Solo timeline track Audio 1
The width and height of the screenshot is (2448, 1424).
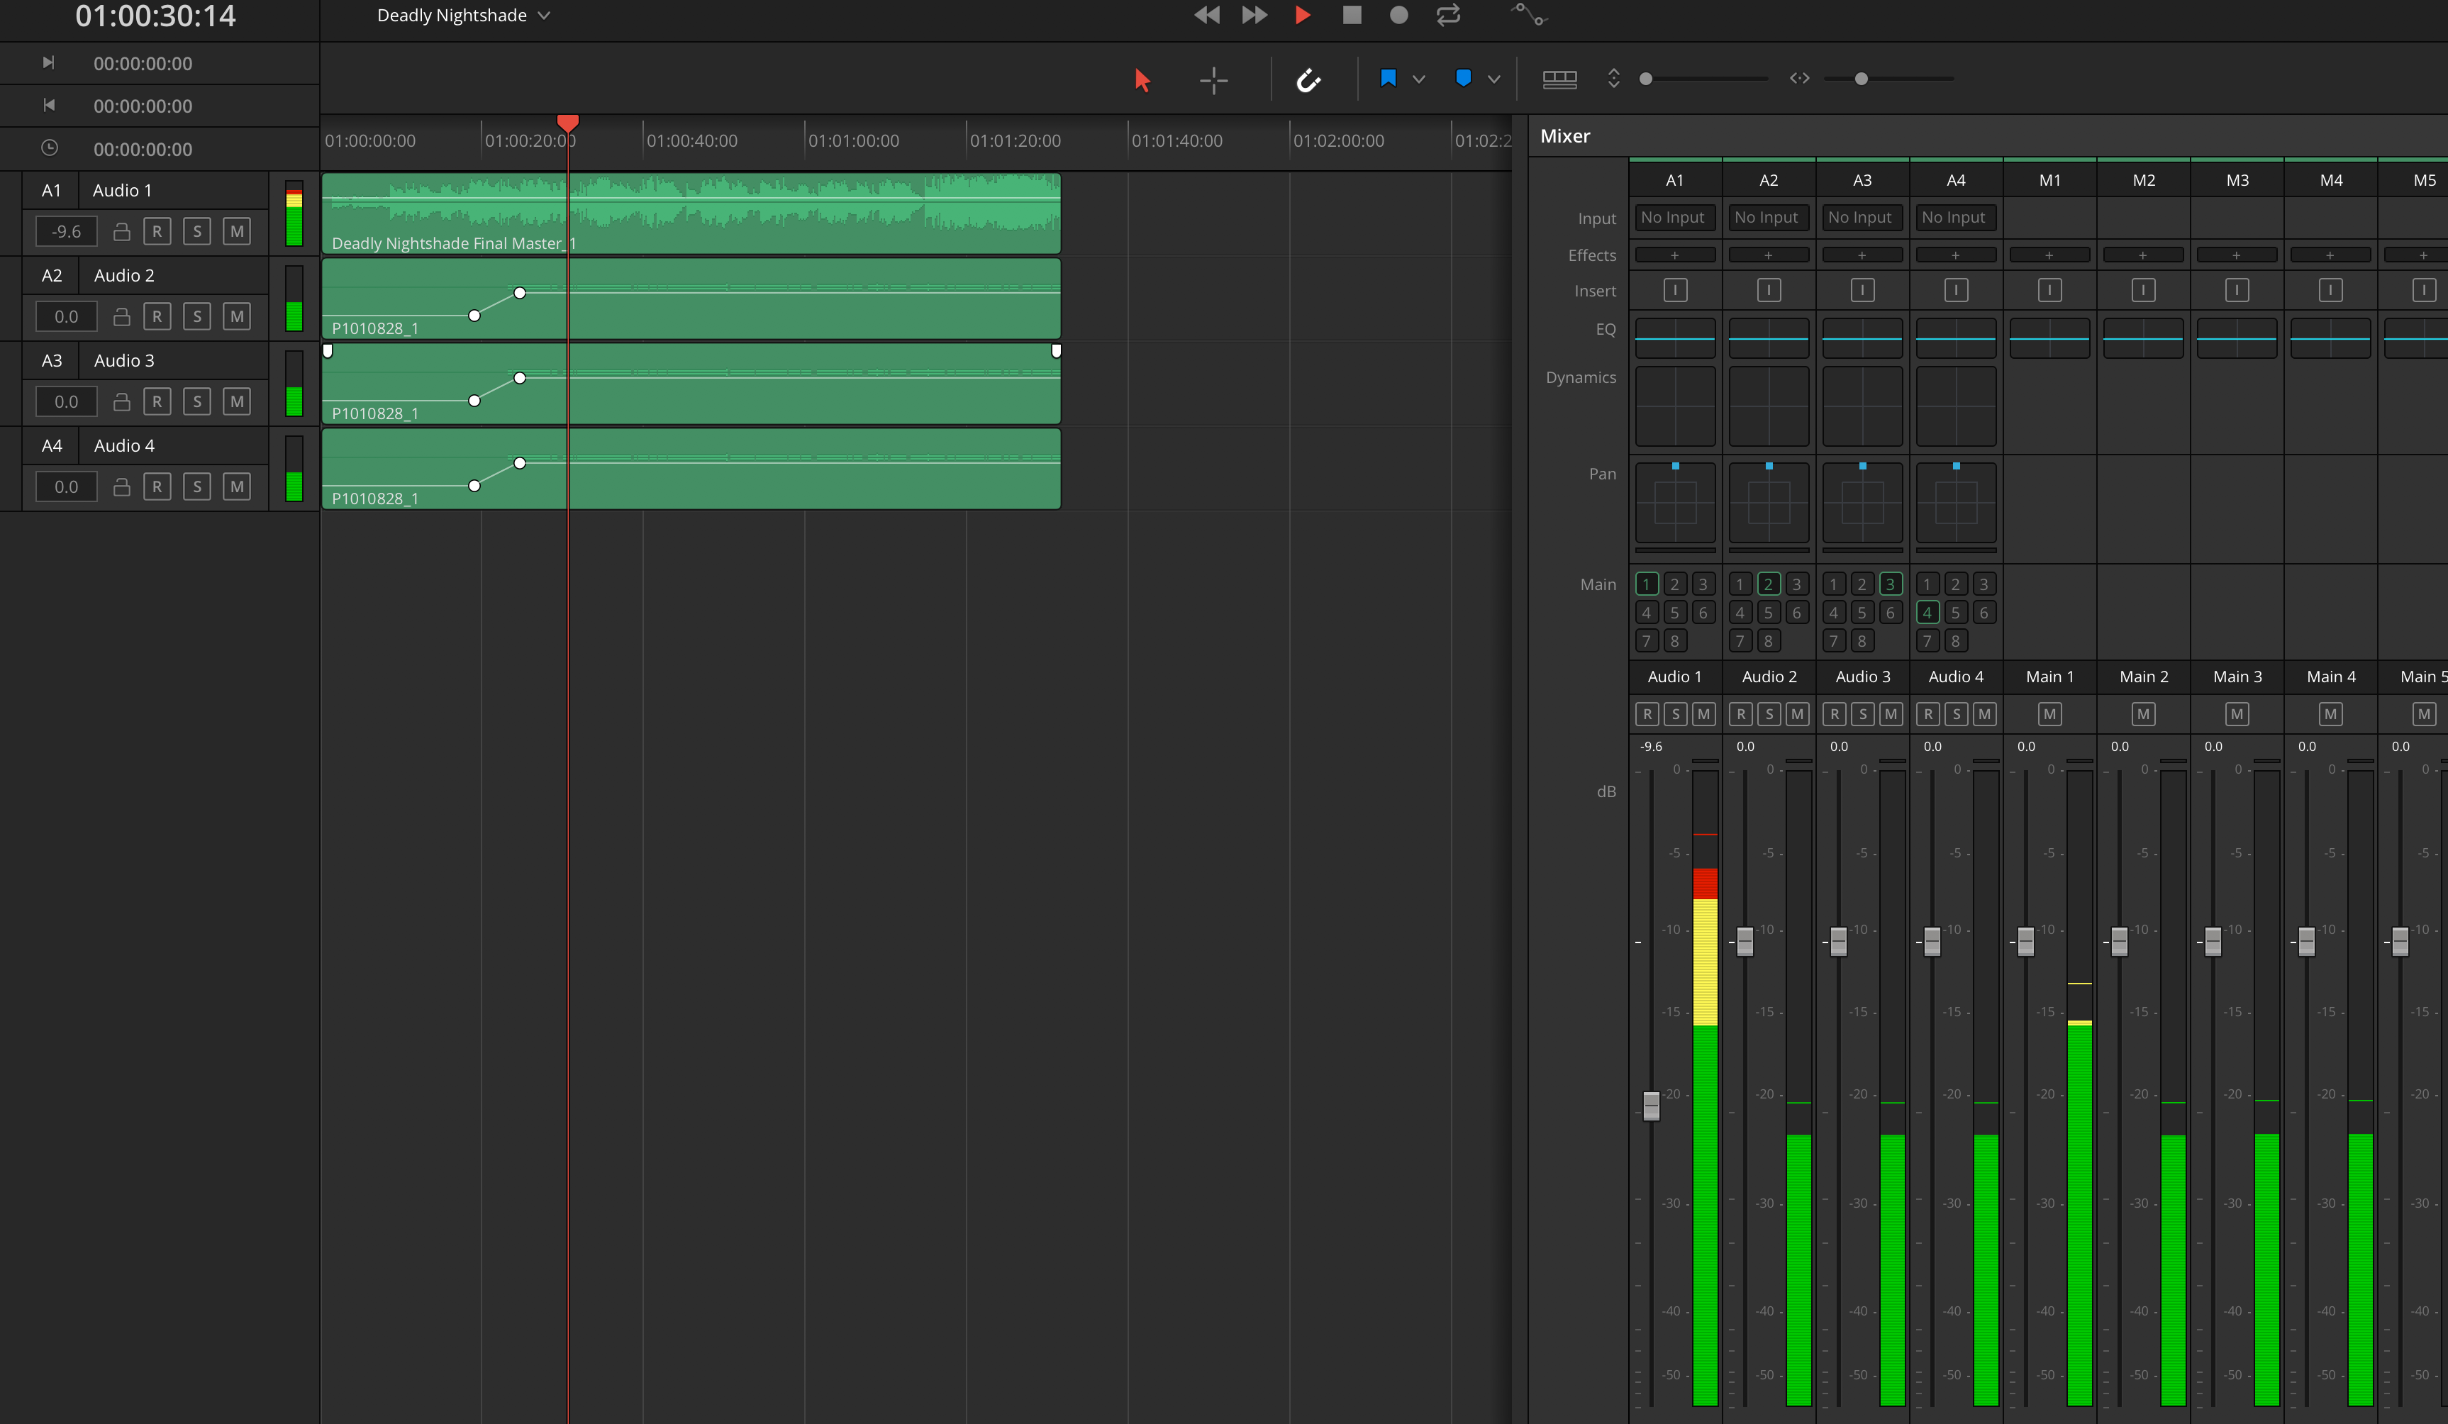tap(197, 231)
